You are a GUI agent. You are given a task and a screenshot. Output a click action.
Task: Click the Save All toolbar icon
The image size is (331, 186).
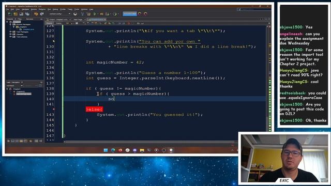27,14
